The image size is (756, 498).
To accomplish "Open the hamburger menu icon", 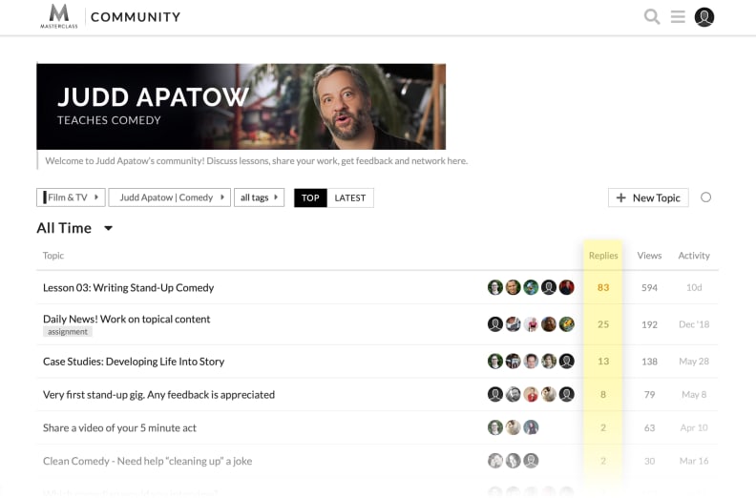I will pyautogui.click(x=678, y=17).
